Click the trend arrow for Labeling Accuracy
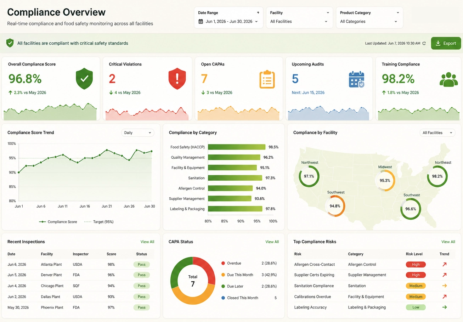 click(445, 307)
